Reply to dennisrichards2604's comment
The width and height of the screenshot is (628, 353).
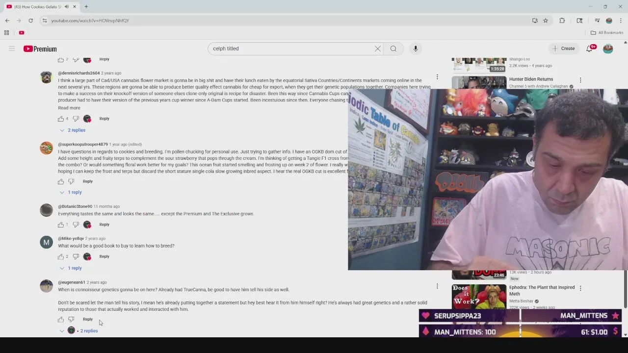pyautogui.click(x=105, y=119)
